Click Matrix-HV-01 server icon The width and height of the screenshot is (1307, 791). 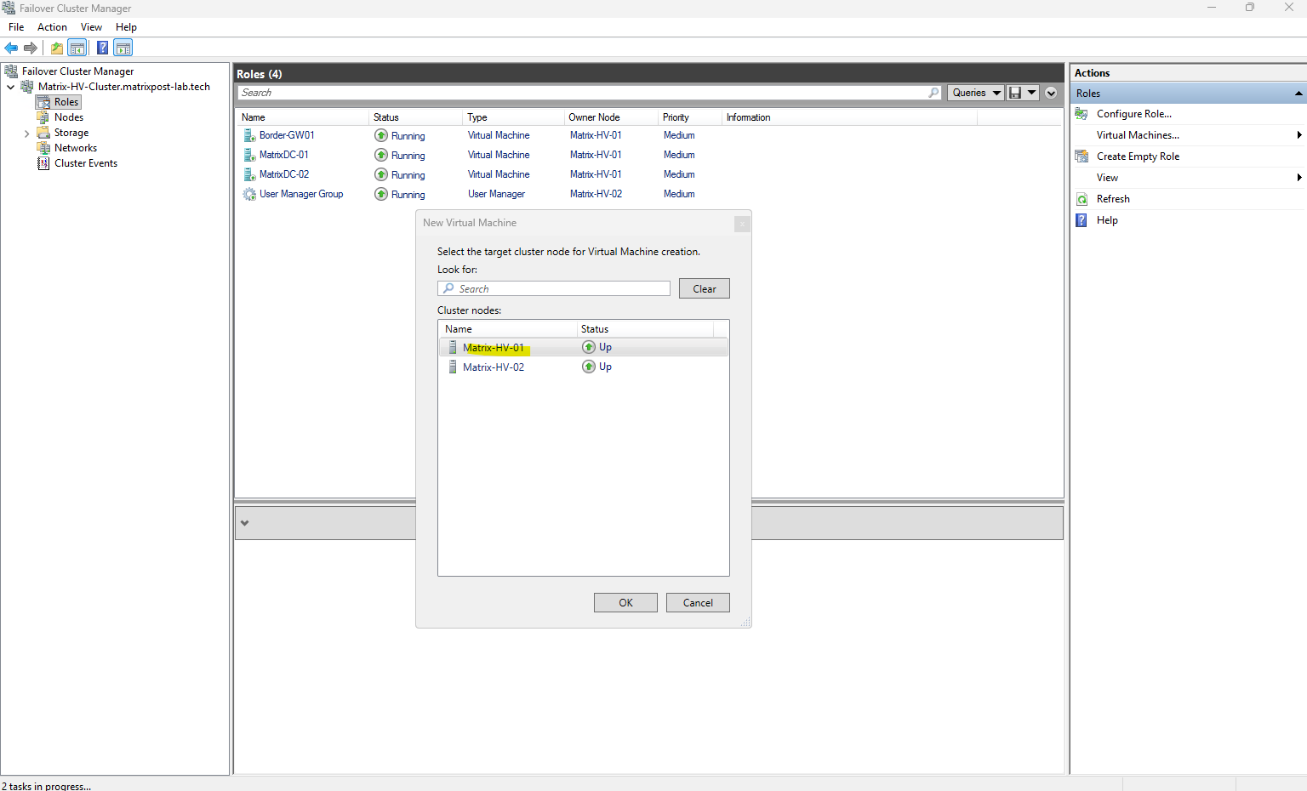453,347
